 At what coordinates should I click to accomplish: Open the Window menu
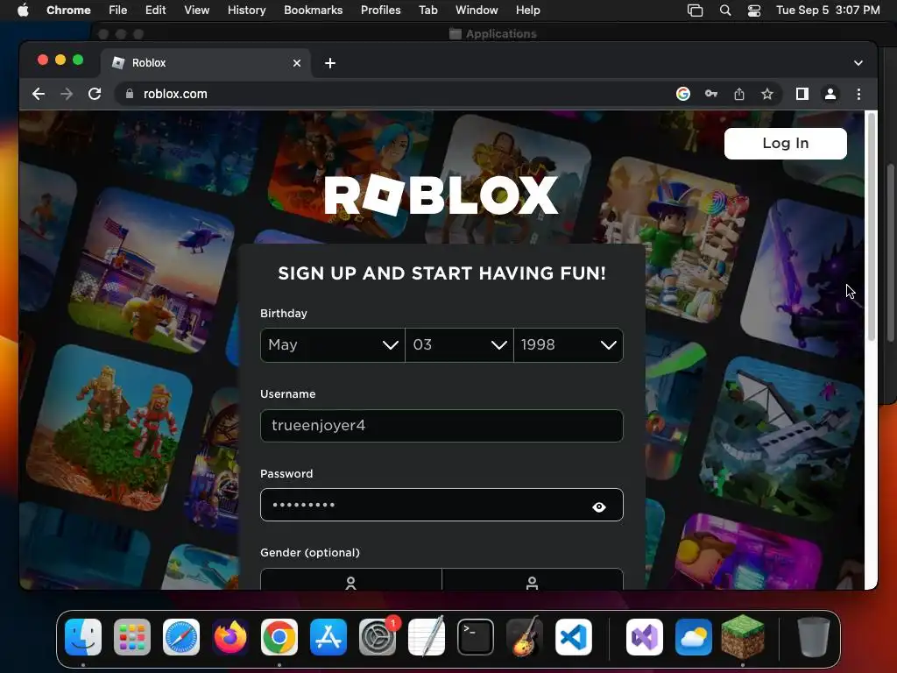477,11
